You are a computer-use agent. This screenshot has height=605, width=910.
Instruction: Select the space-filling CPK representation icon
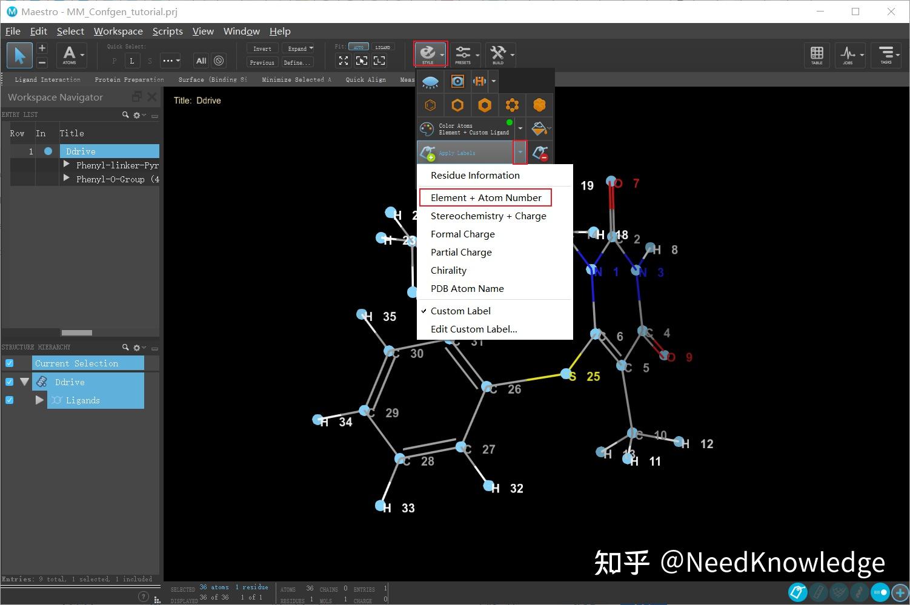[539, 105]
